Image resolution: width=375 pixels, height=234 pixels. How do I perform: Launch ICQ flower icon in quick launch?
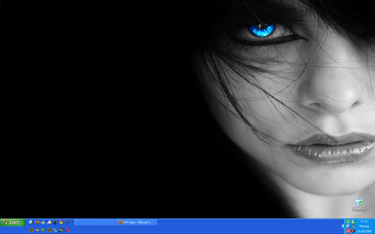[x=43, y=230]
